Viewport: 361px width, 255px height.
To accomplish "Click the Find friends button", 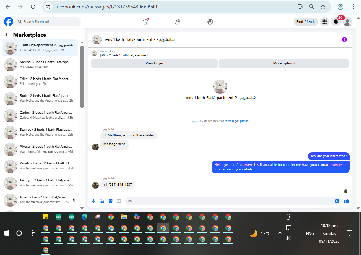I will pos(306,21).
